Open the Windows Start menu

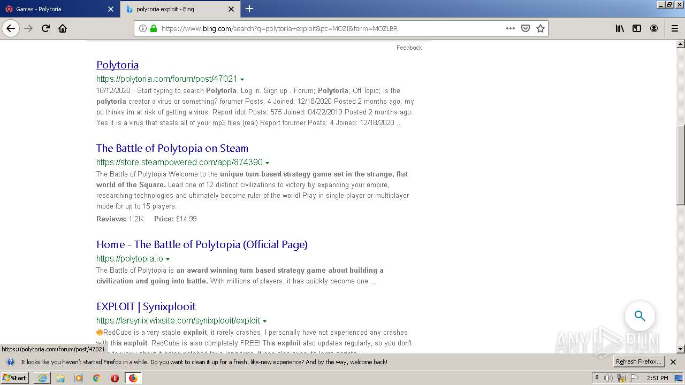click(14, 378)
